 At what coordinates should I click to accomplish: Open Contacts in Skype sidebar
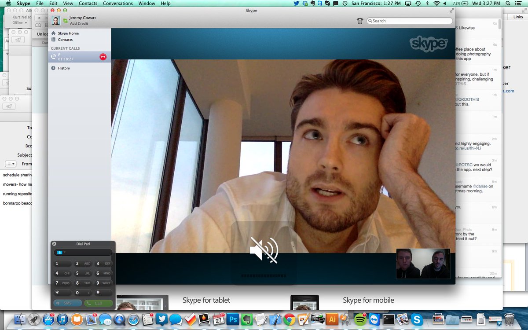(65, 40)
